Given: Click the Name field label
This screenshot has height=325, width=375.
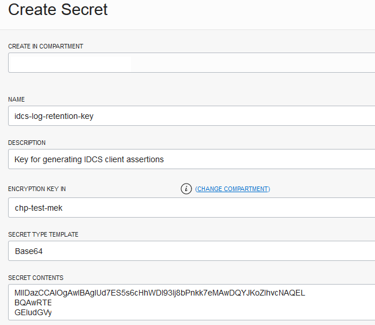Looking at the screenshot, I should (x=16, y=99).
